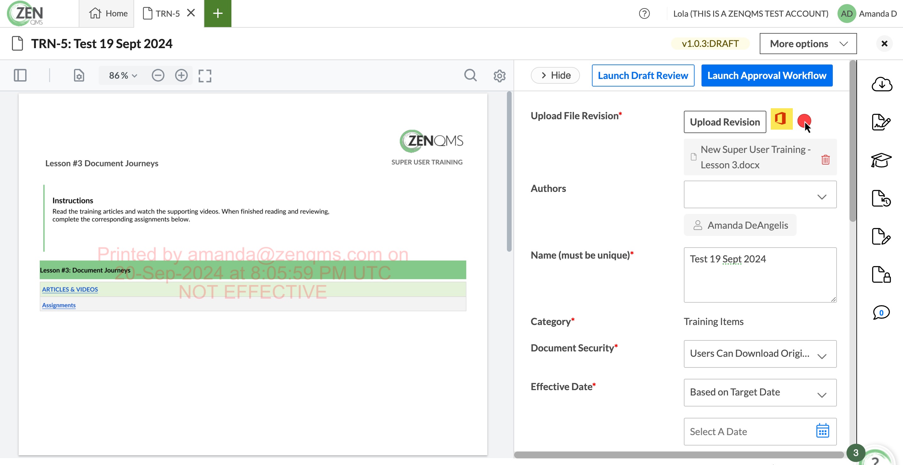Expand the More options dropdown

coord(808,43)
